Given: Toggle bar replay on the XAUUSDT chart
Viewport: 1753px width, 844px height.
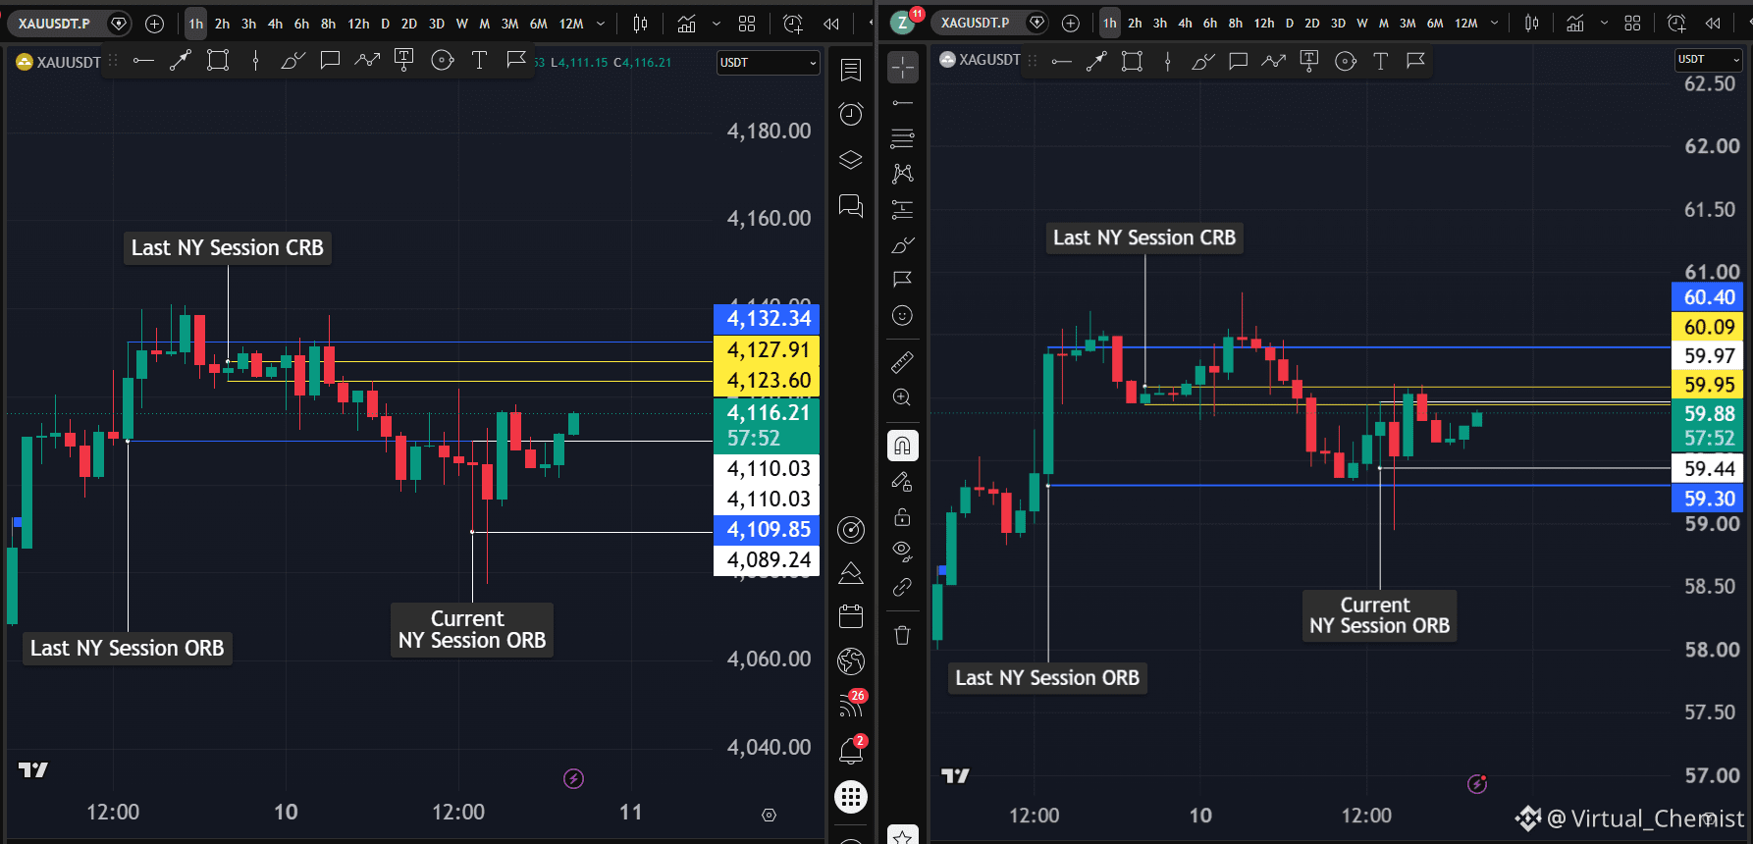Looking at the screenshot, I should pyautogui.click(x=831, y=24).
